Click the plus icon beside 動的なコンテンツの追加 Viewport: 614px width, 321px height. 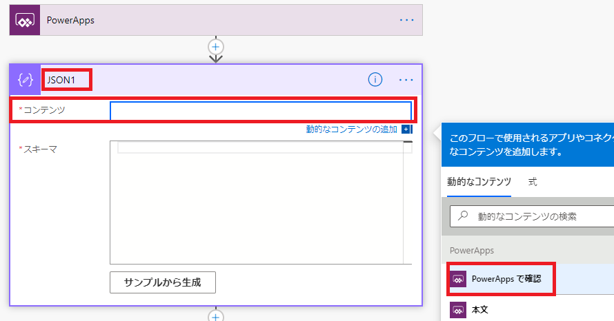[x=406, y=130]
